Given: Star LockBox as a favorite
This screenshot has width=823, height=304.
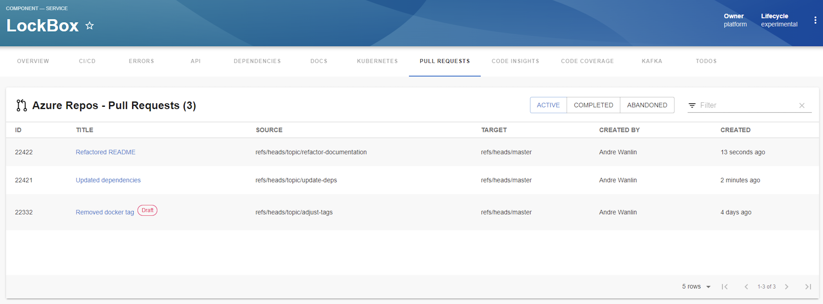Looking at the screenshot, I should pyautogui.click(x=90, y=26).
